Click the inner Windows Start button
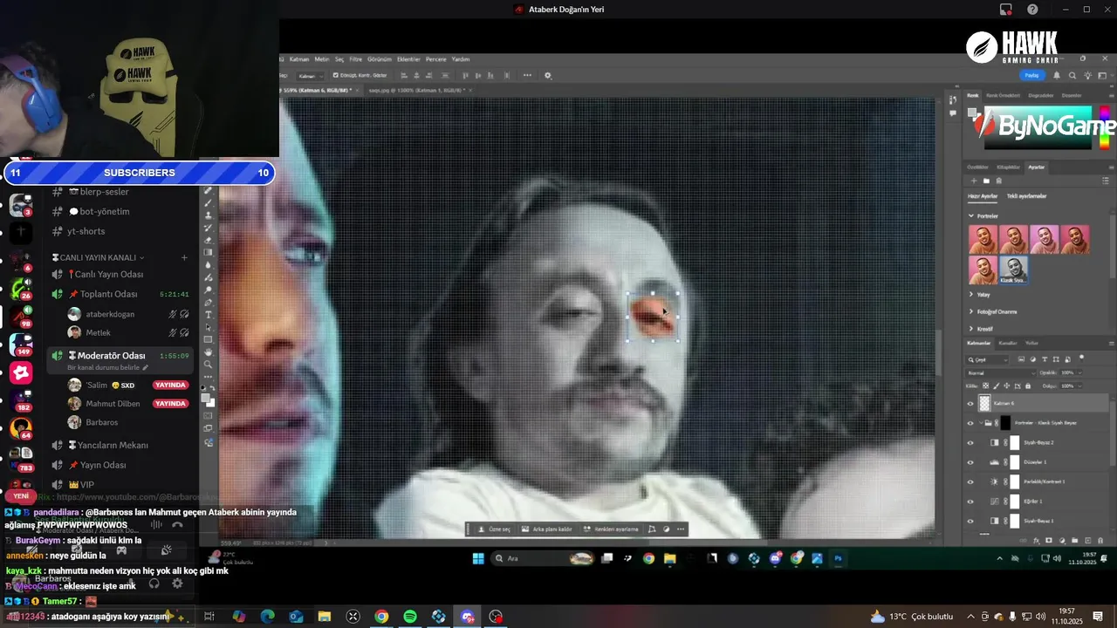Screen dimensions: 1117x628 tap(478, 559)
